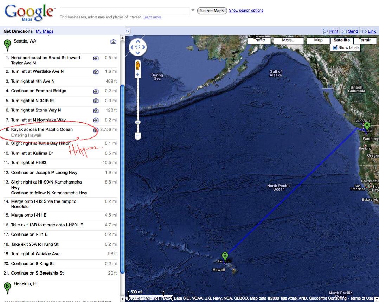Image resolution: width=379 pixels, height=302 pixels.
Task: Switch to Terrain view
Action: click(x=365, y=40)
